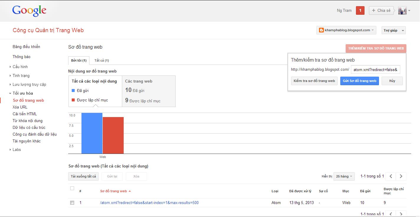The image size is (420, 217).
Task: Open Thông báo in sidebar
Action: [22, 57]
